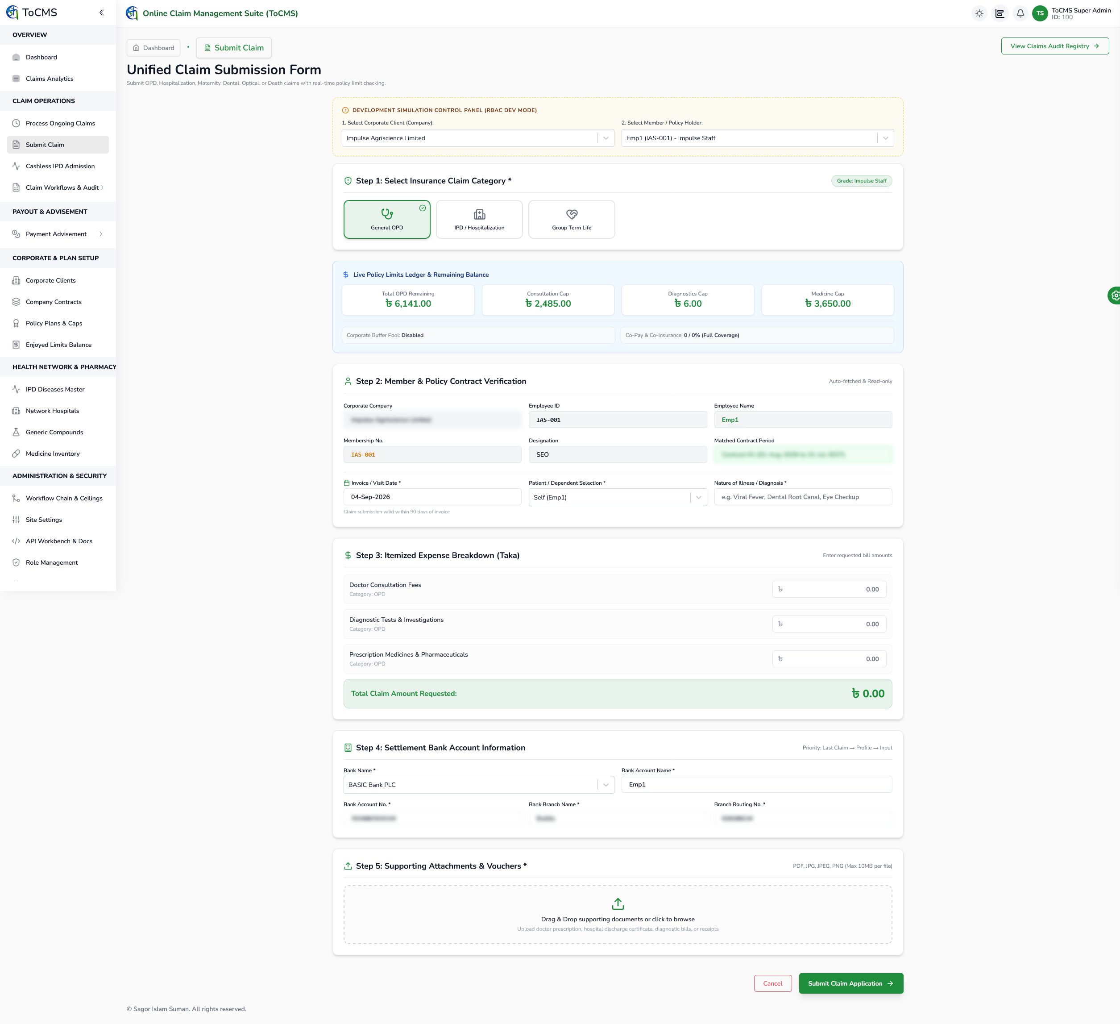
Task: Open Corporate Clients in sidebar
Action: [x=58, y=281]
